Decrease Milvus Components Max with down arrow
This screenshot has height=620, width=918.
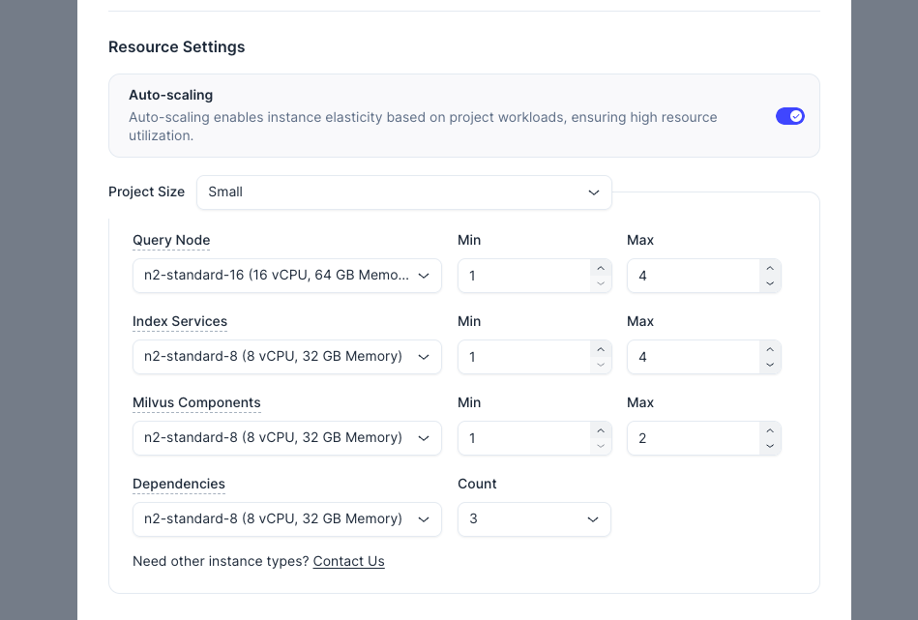[769, 446]
